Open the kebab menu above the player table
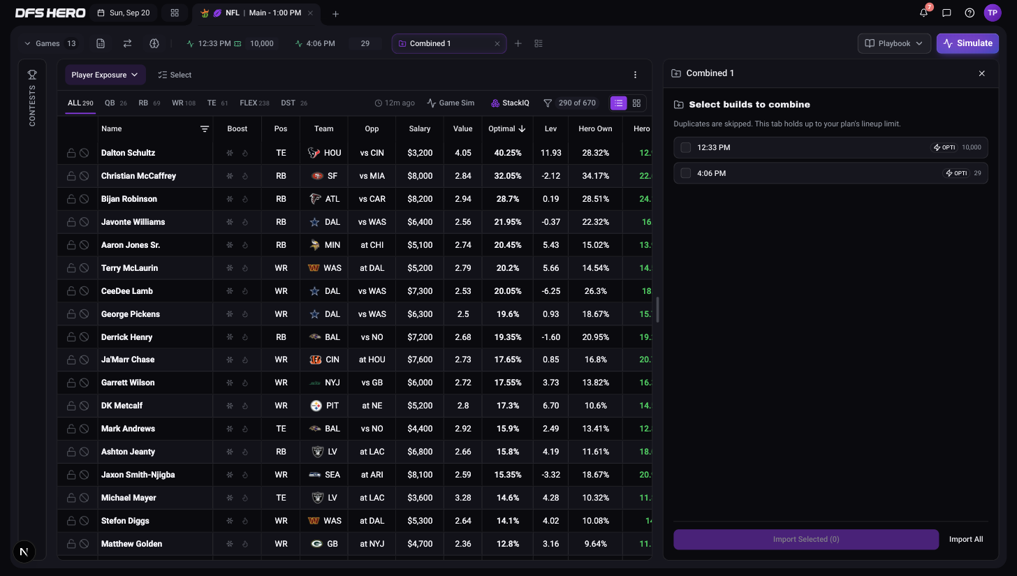This screenshot has height=576, width=1017. tap(635, 75)
